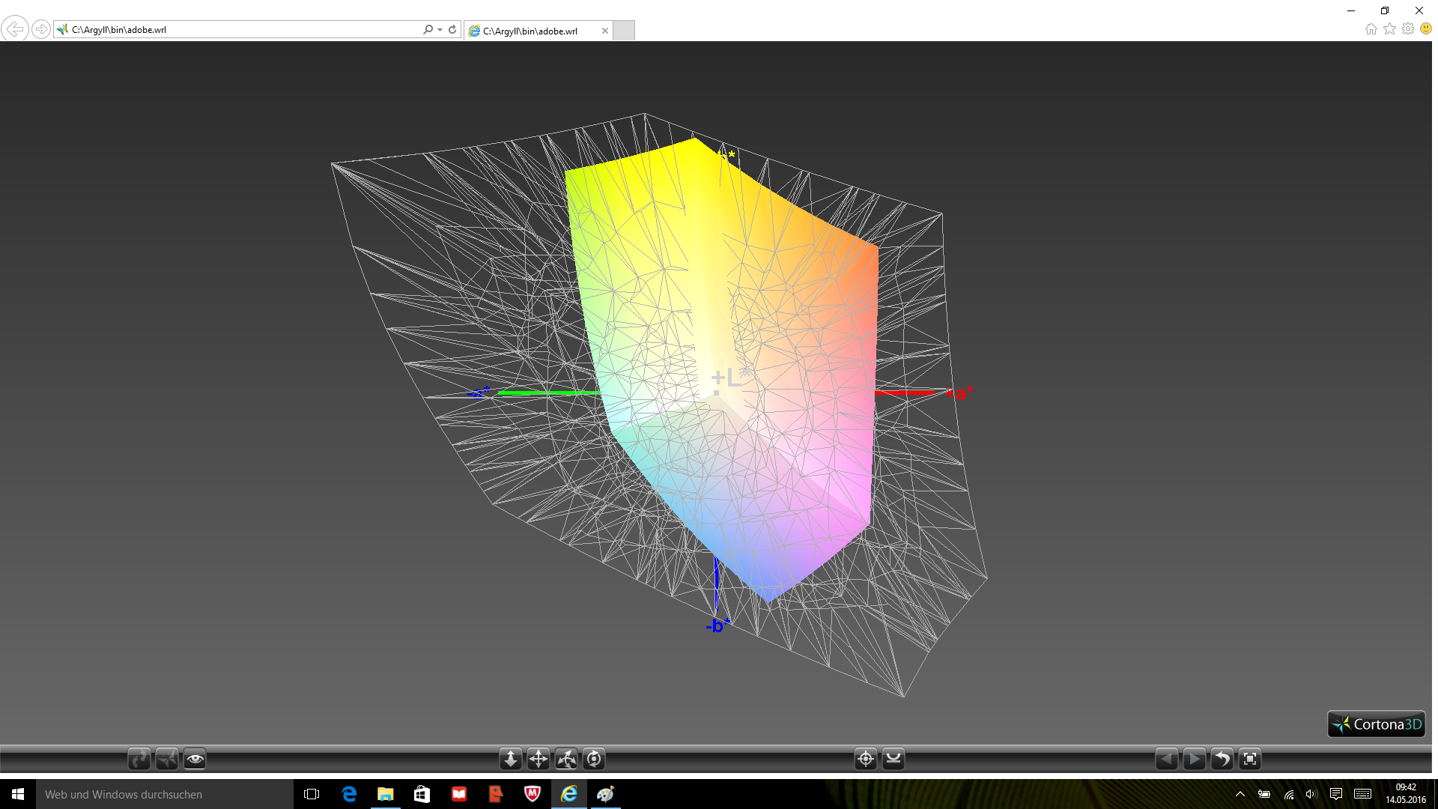Select the Fly navigation mode icon

click(x=167, y=759)
